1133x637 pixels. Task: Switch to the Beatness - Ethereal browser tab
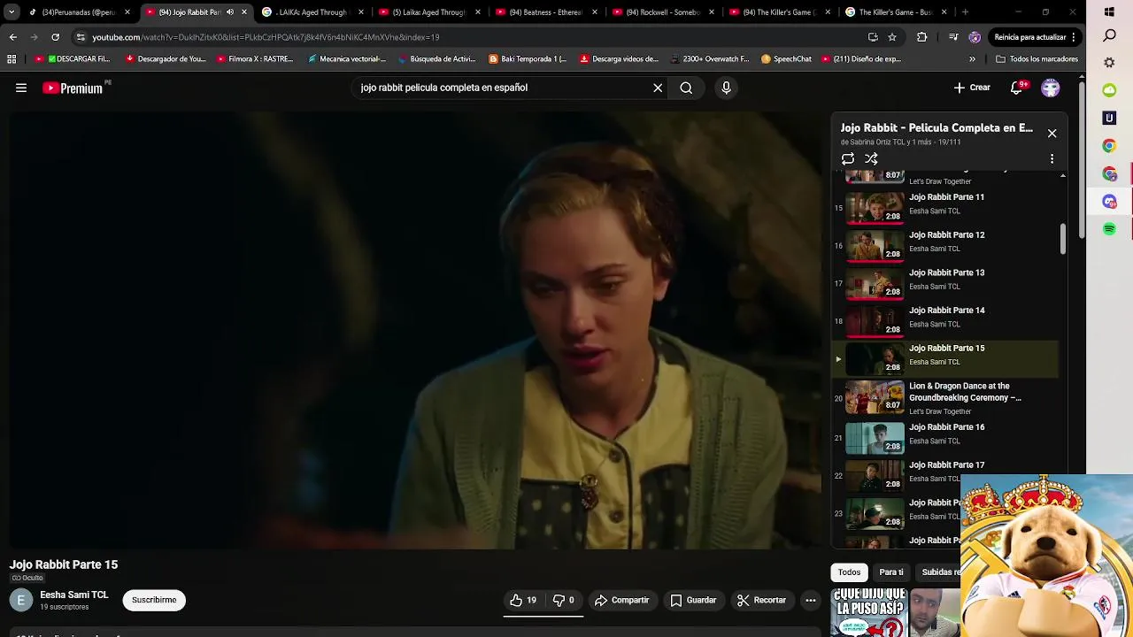[x=547, y=12]
